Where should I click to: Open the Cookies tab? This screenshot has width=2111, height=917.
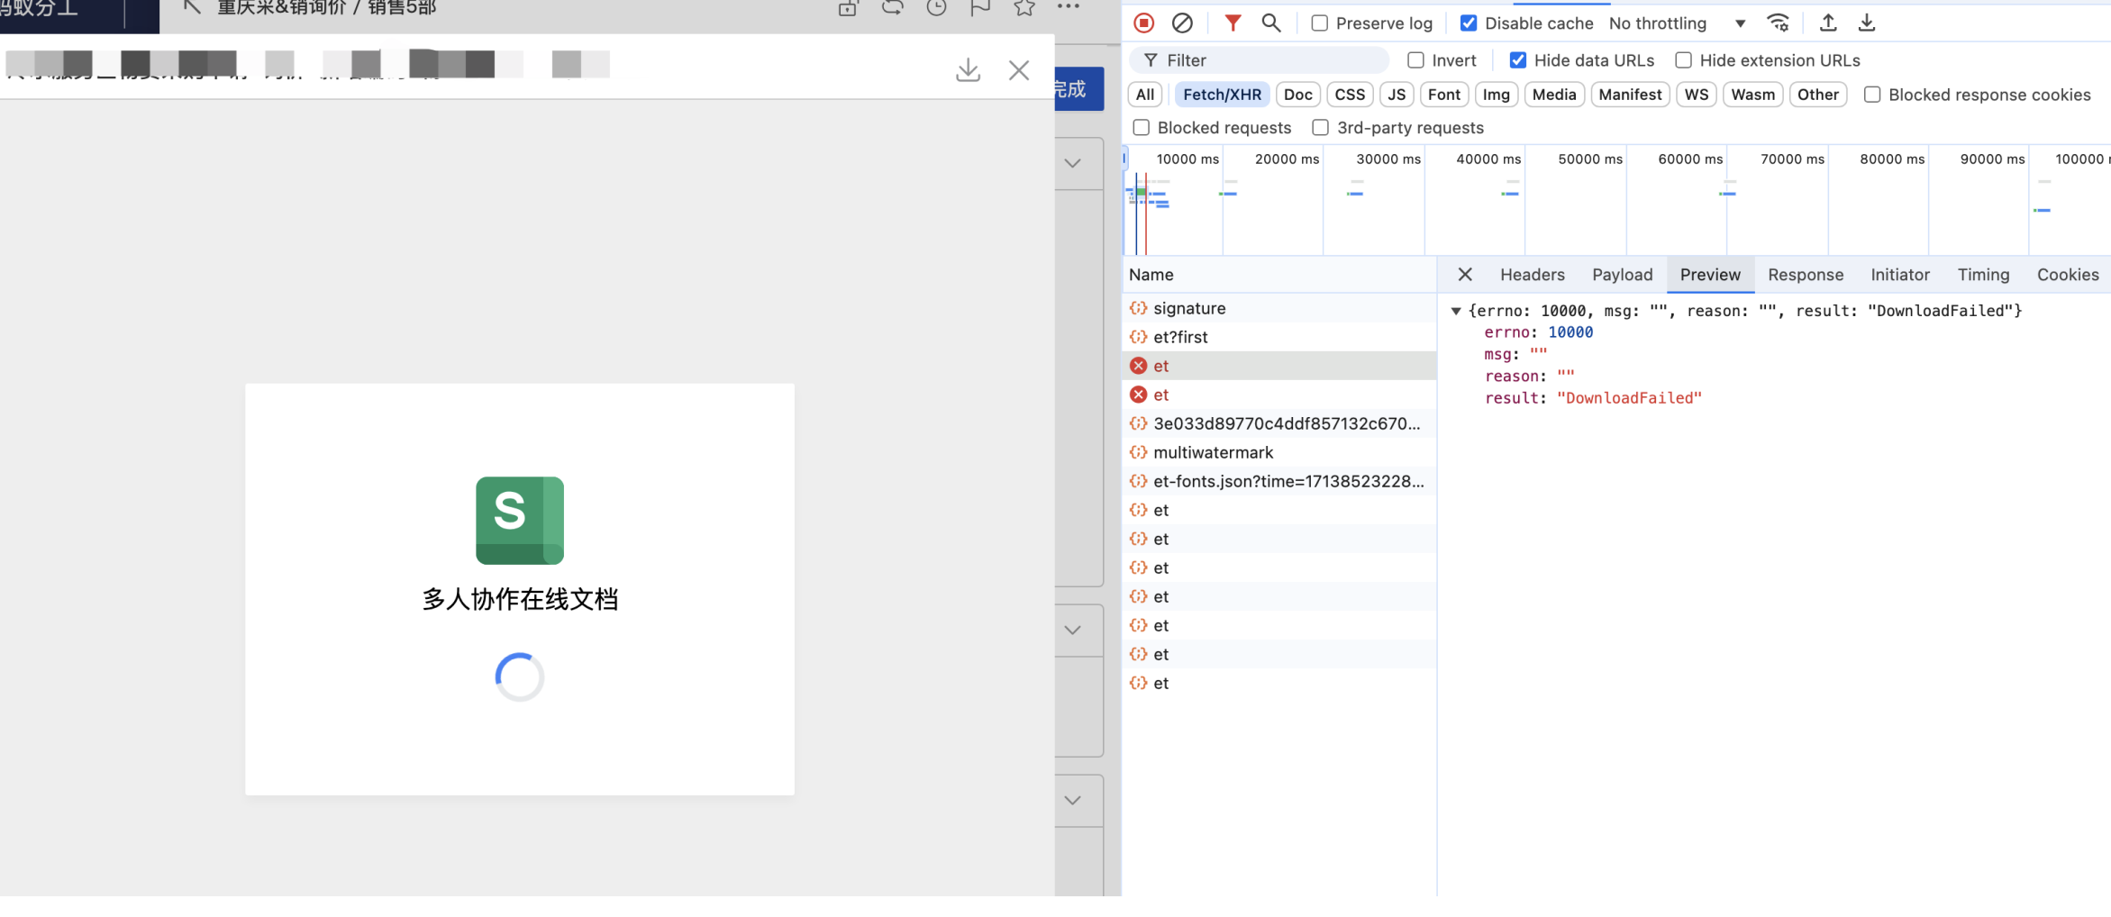click(2068, 275)
